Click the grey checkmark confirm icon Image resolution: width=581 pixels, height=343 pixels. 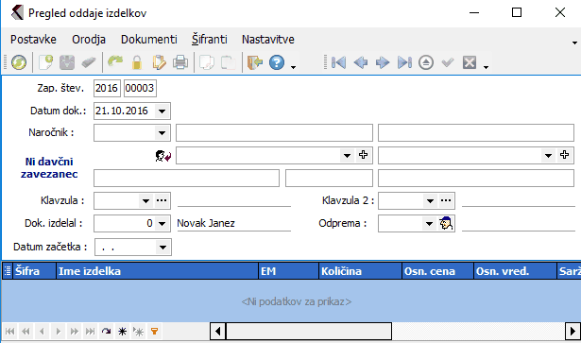pos(448,62)
